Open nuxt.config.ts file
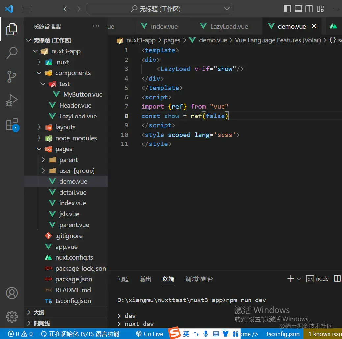Viewport: 342px width, 339px height. point(66,258)
